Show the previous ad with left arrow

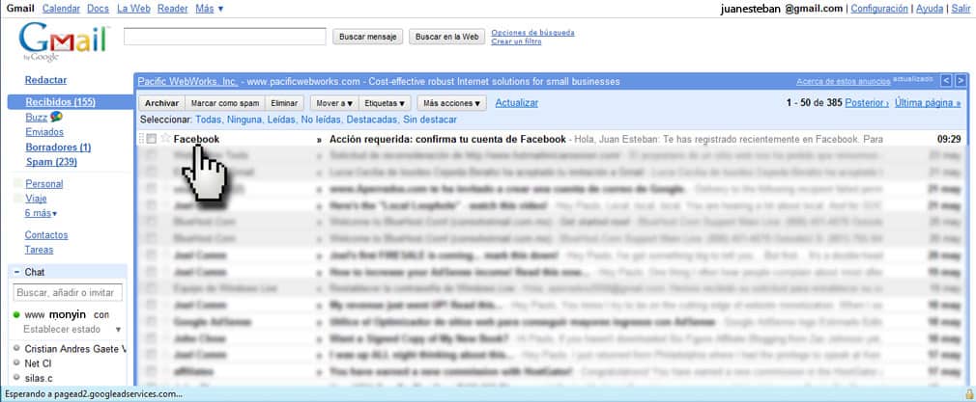point(945,81)
